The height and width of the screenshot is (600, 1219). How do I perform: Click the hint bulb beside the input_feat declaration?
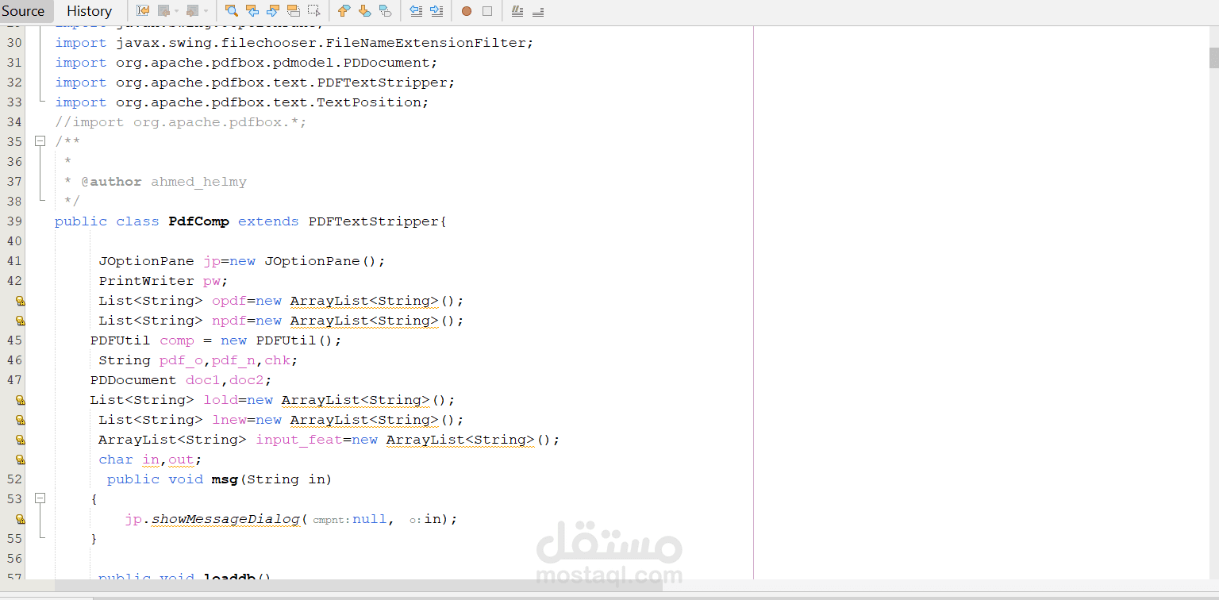pos(20,440)
